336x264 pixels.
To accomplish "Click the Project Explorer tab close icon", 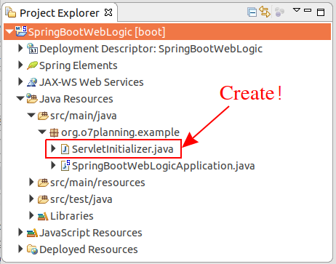I will 108,12.
